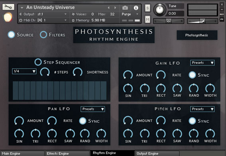This screenshot has width=226, height=156.
Task: Click the Gain LFO TRI knob
Action: (145, 88)
